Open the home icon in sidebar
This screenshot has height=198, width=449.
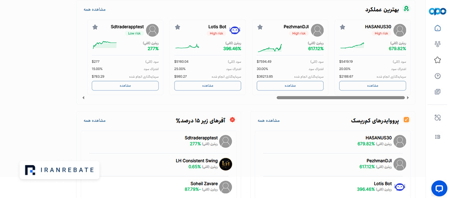point(437,28)
